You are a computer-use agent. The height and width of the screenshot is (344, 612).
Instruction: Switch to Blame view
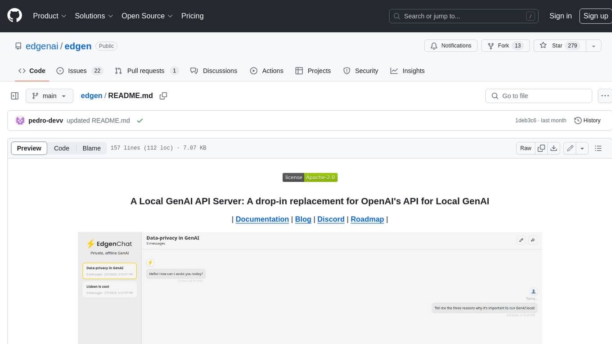point(91,148)
